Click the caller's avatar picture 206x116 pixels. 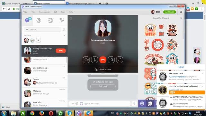[103, 28]
